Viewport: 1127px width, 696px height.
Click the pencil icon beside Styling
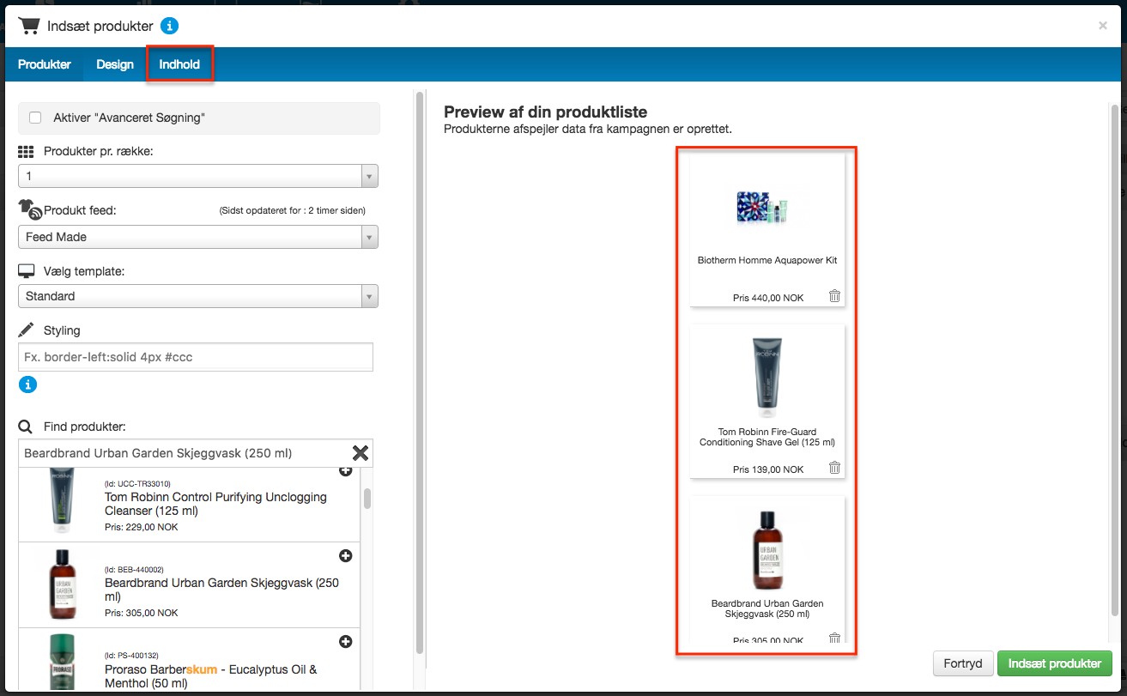point(27,330)
